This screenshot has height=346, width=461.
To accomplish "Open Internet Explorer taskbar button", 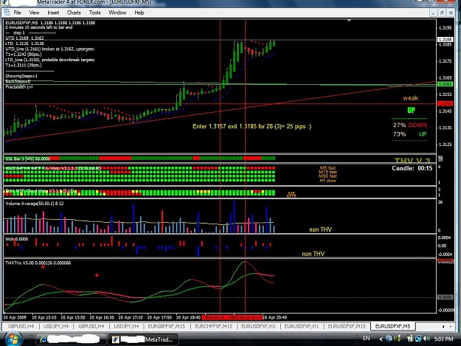I will click(x=69, y=339).
